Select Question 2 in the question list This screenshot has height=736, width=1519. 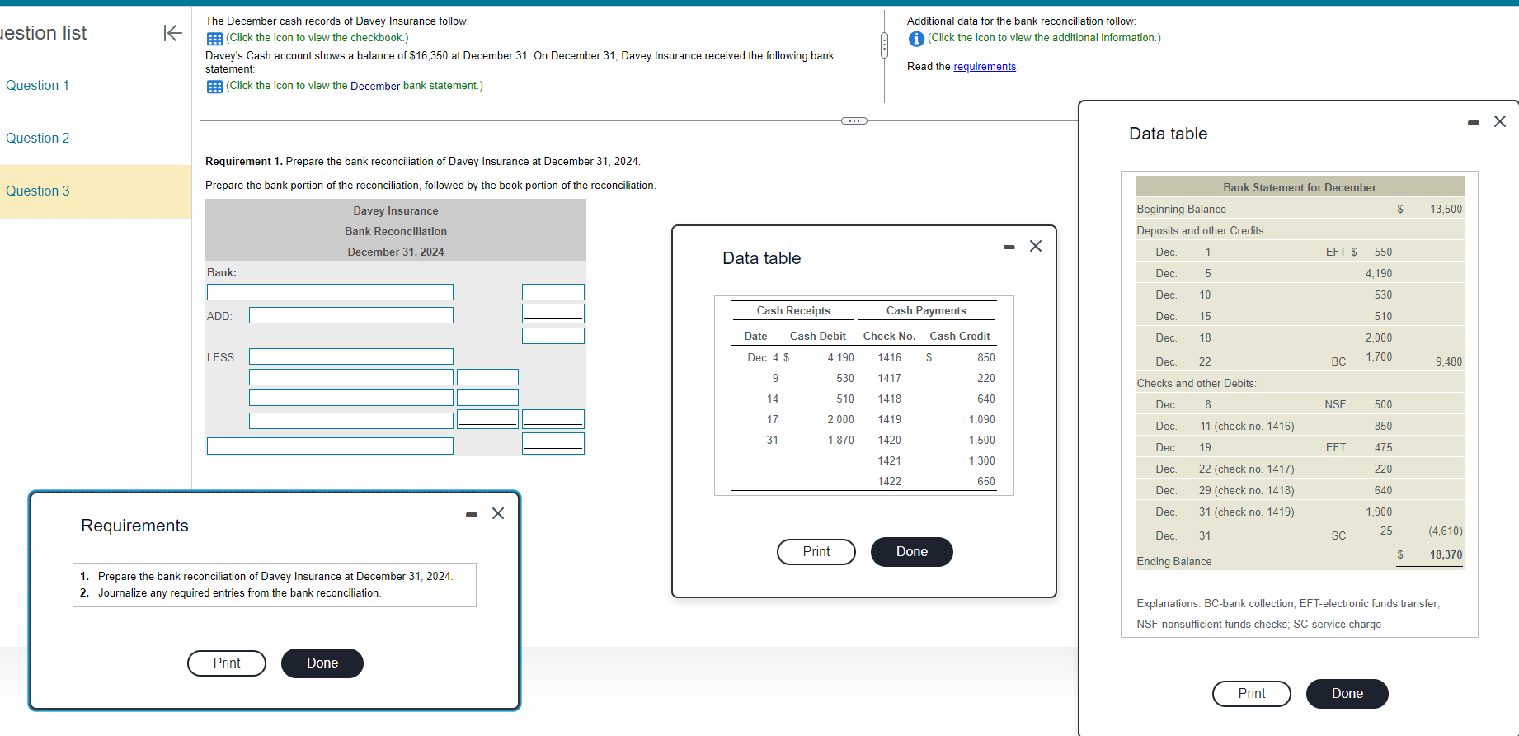click(38, 138)
